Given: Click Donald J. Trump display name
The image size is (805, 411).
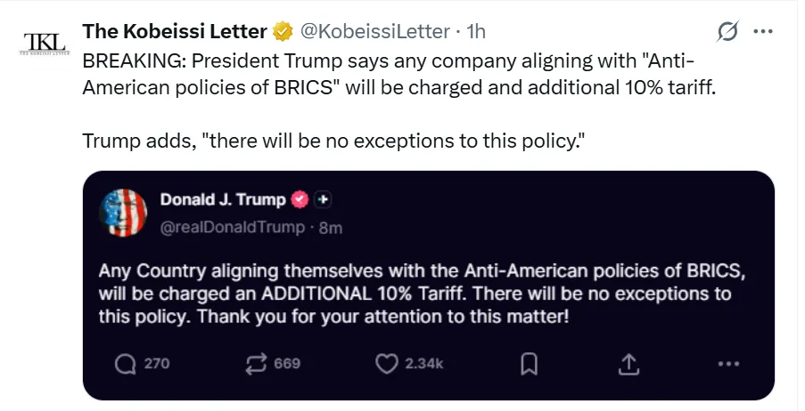Looking at the screenshot, I should pyautogui.click(x=223, y=199).
